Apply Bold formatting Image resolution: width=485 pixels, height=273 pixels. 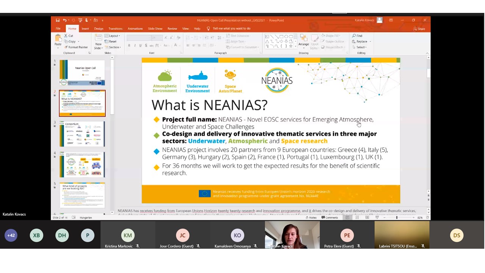coord(129,45)
